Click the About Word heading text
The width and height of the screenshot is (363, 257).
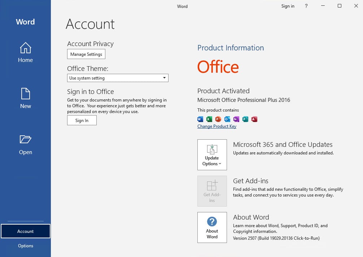point(251,217)
